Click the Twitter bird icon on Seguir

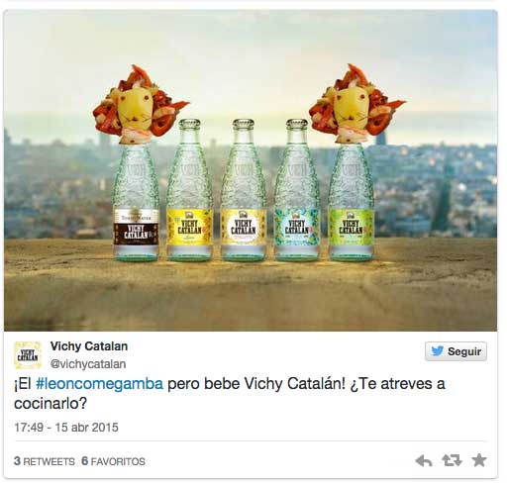(437, 351)
